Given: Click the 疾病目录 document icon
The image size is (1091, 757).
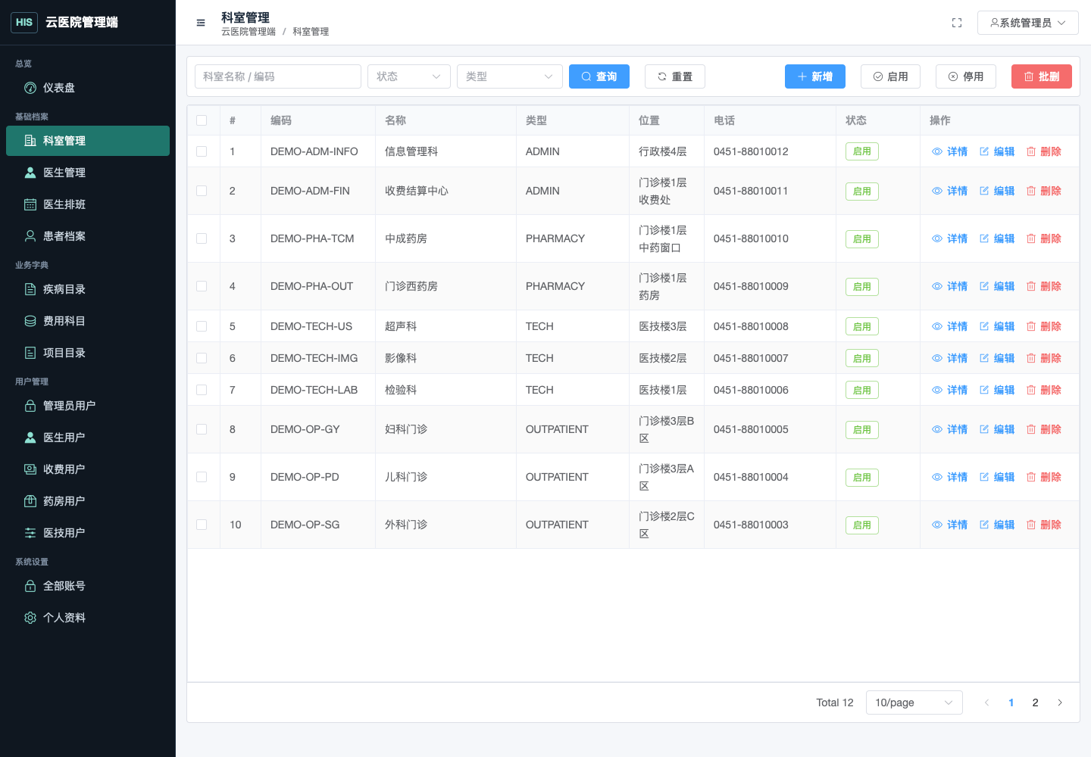Looking at the screenshot, I should pyautogui.click(x=30, y=289).
